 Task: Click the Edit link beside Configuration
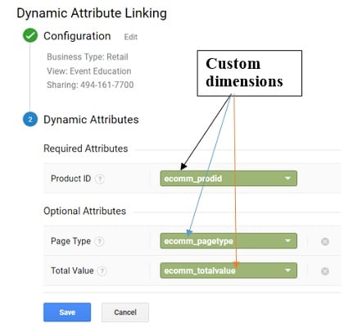pos(131,37)
